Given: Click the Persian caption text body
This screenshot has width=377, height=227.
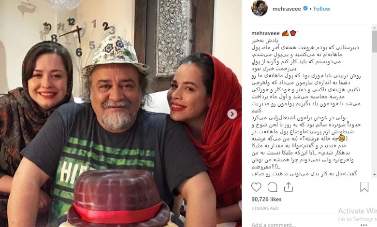Looking at the screenshot, I should (306, 107).
